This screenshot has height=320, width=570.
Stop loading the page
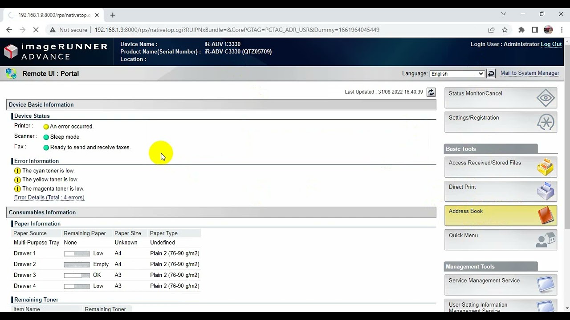tap(37, 30)
